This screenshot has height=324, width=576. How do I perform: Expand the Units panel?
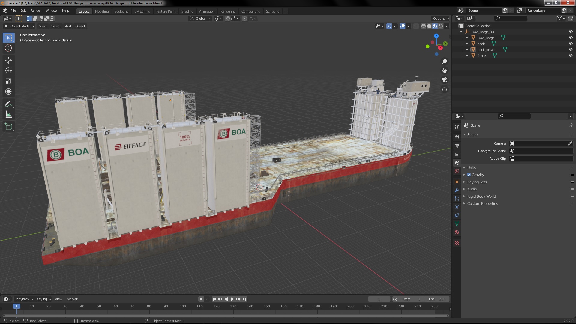(471, 167)
